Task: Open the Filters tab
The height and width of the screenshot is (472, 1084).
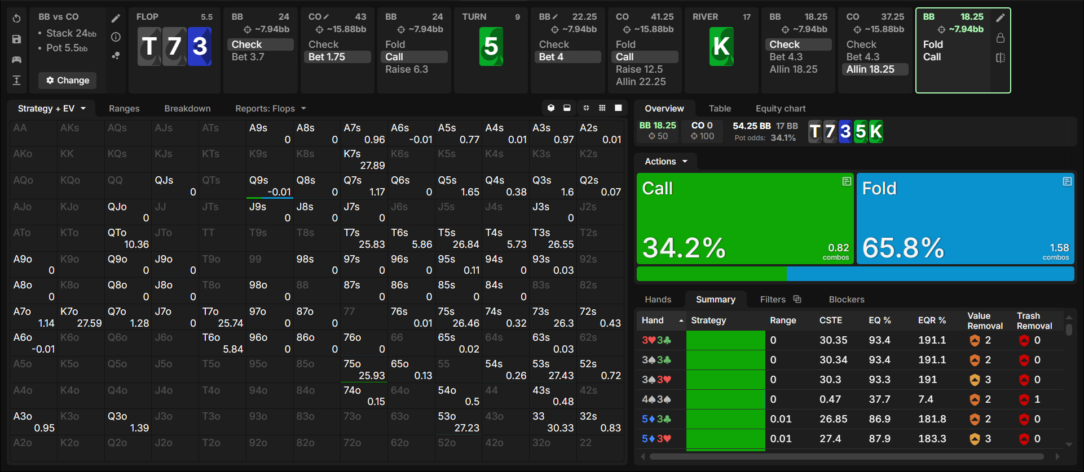Action: pyautogui.click(x=773, y=300)
